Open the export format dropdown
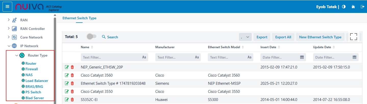Screen dimensions: 367x104 click(245, 37)
